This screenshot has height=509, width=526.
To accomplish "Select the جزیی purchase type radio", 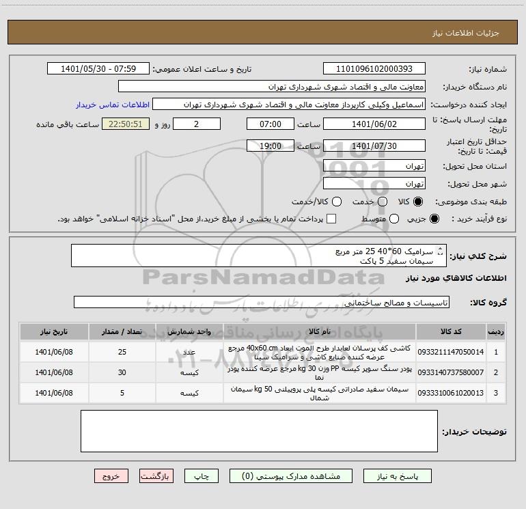I will 434,219.
